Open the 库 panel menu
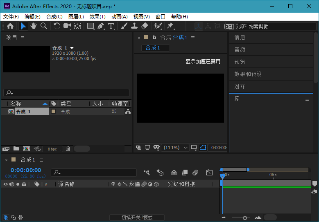Screen dimensions: 319x222 coord(307,99)
